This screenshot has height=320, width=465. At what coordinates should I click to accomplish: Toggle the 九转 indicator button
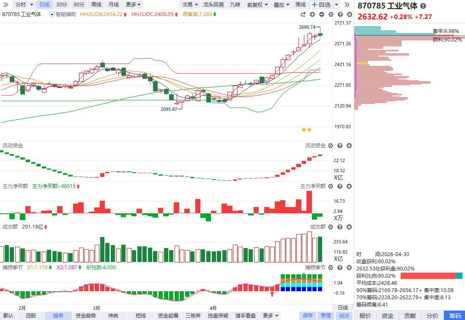point(235,5)
